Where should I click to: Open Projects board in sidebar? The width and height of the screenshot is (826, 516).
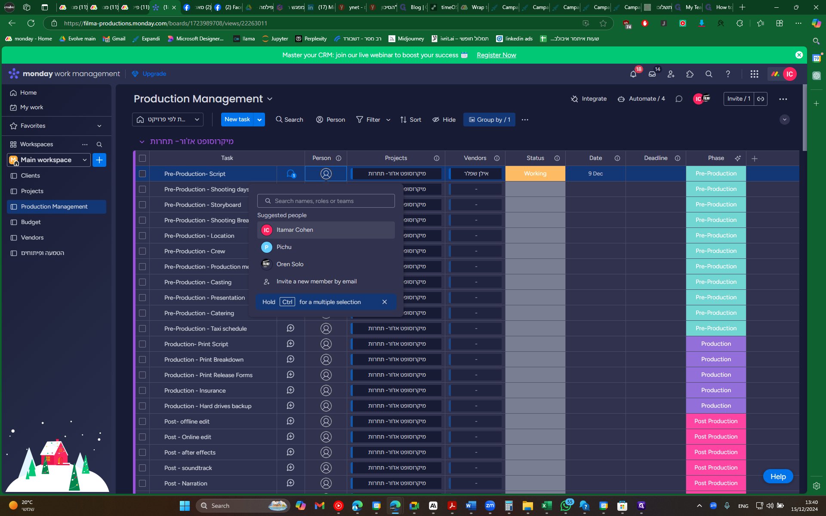point(32,191)
